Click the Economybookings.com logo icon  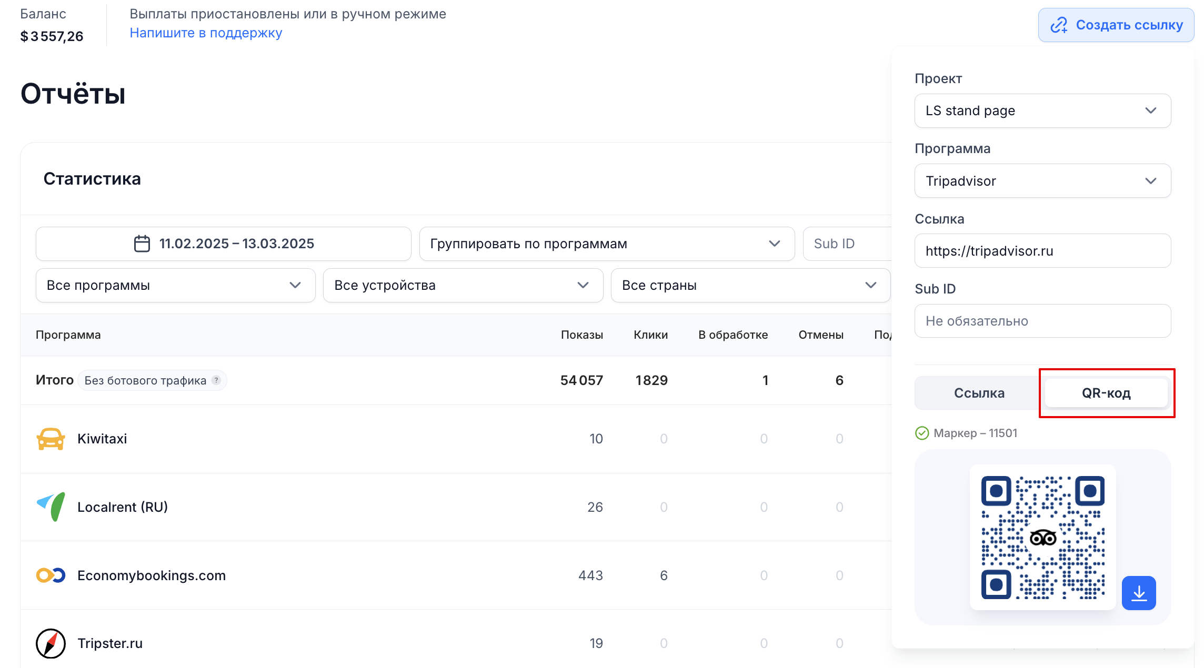(51, 575)
